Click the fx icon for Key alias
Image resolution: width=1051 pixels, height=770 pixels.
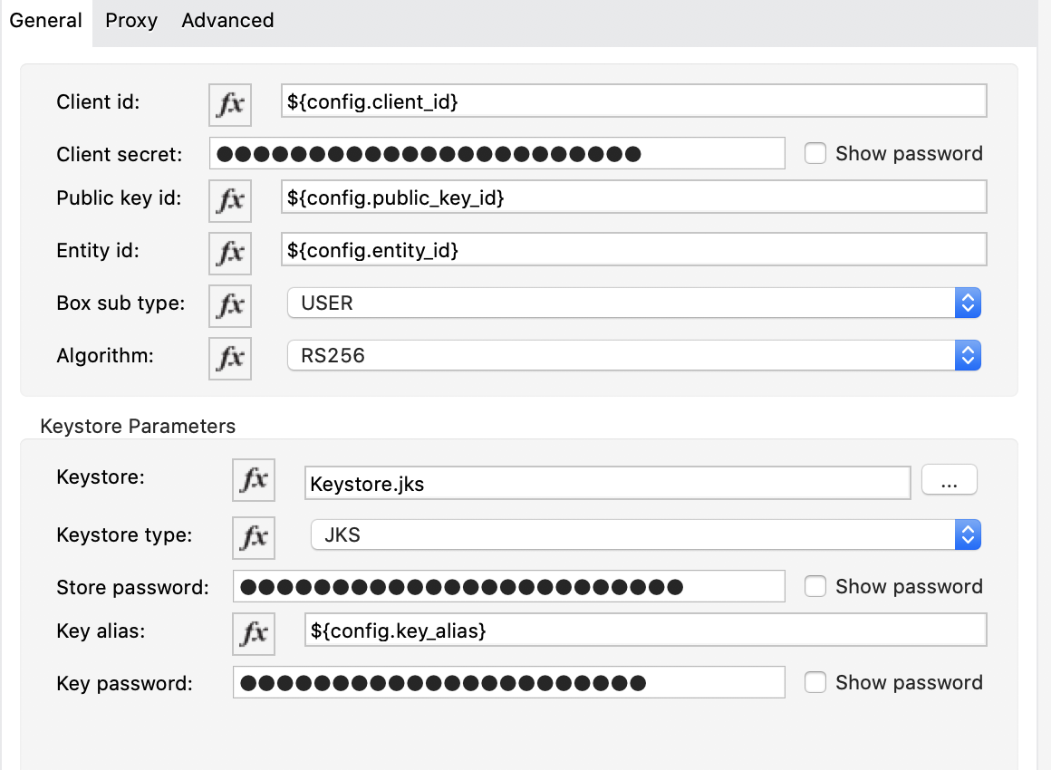(254, 632)
